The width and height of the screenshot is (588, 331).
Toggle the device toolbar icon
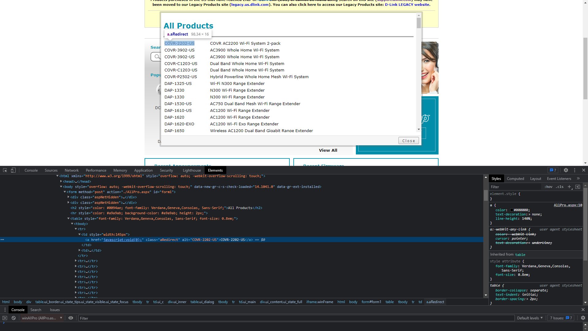(13, 170)
